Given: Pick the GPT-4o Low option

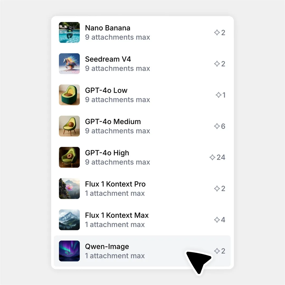Looking at the screenshot, I should (x=142, y=95).
